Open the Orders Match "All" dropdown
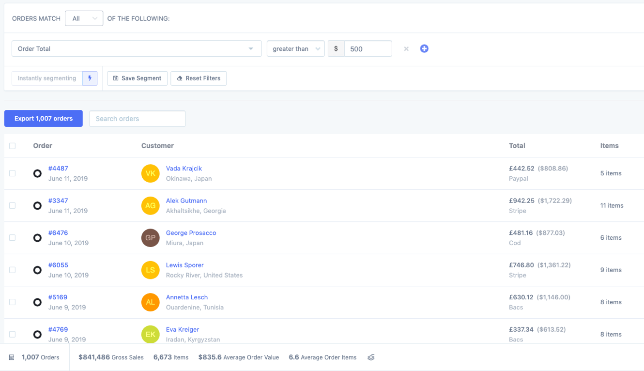644x371 pixels. point(84,18)
